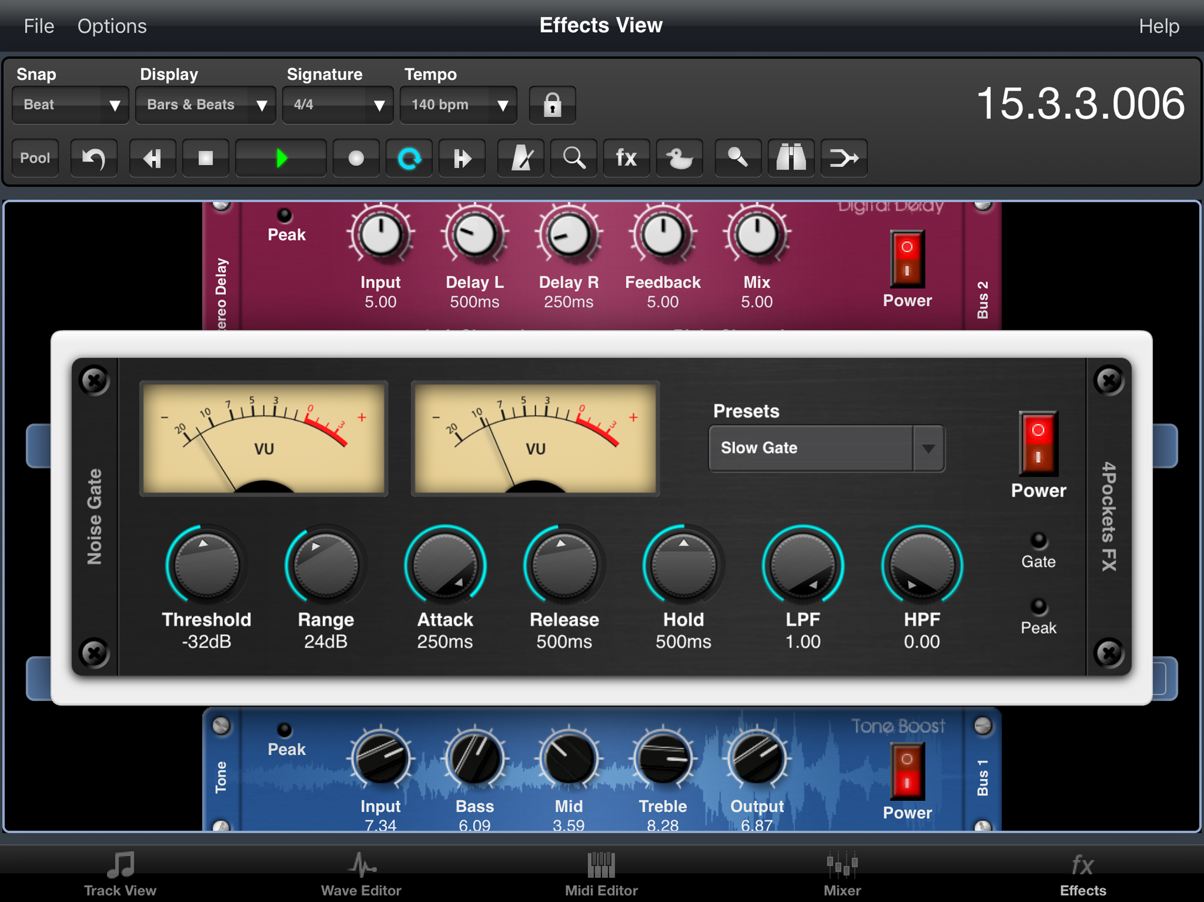Toggle the Noise Gate power switch

[1038, 444]
